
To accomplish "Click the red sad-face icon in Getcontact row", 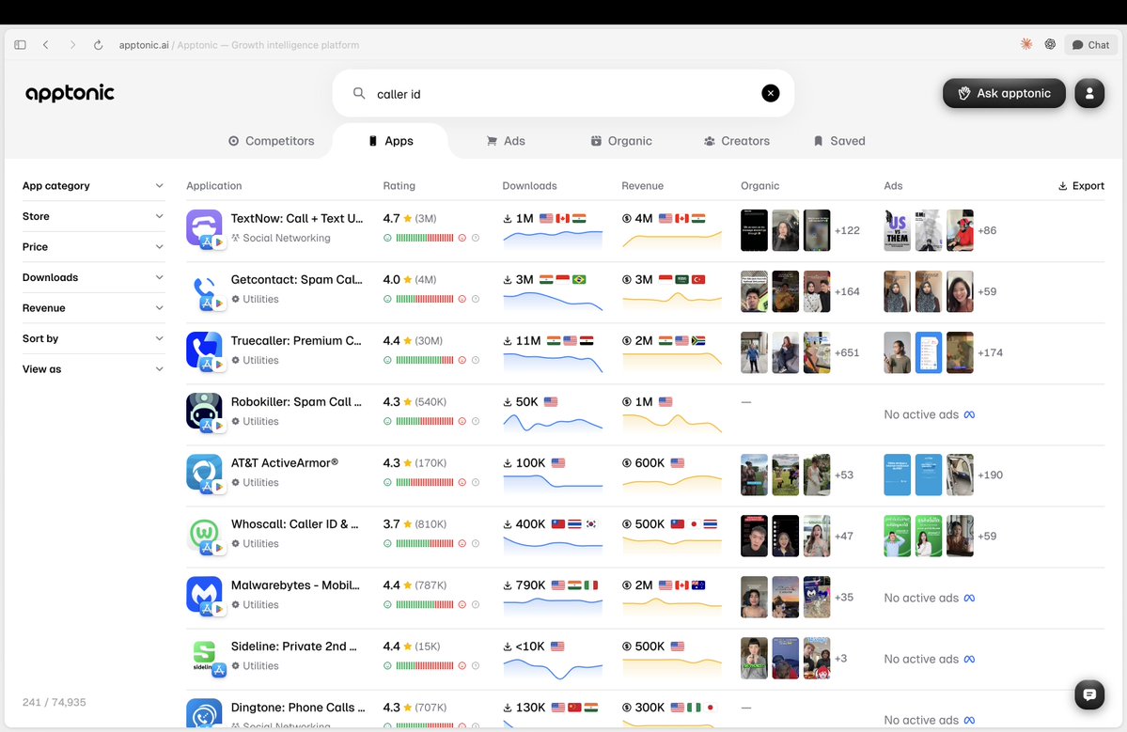I will tap(462, 299).
